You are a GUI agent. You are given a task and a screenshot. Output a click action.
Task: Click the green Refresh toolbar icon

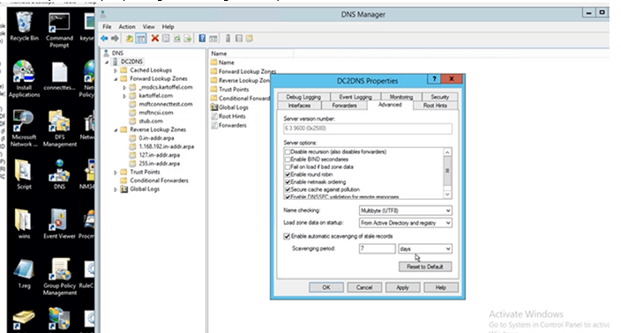click(176, 39)
